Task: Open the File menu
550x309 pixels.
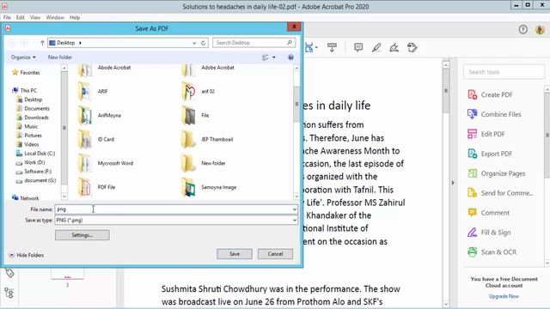Action: [7, 17]
